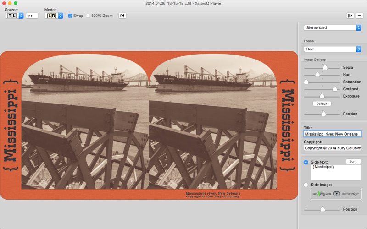
Task: Select the Side image radio button
Action: point(306,185)
